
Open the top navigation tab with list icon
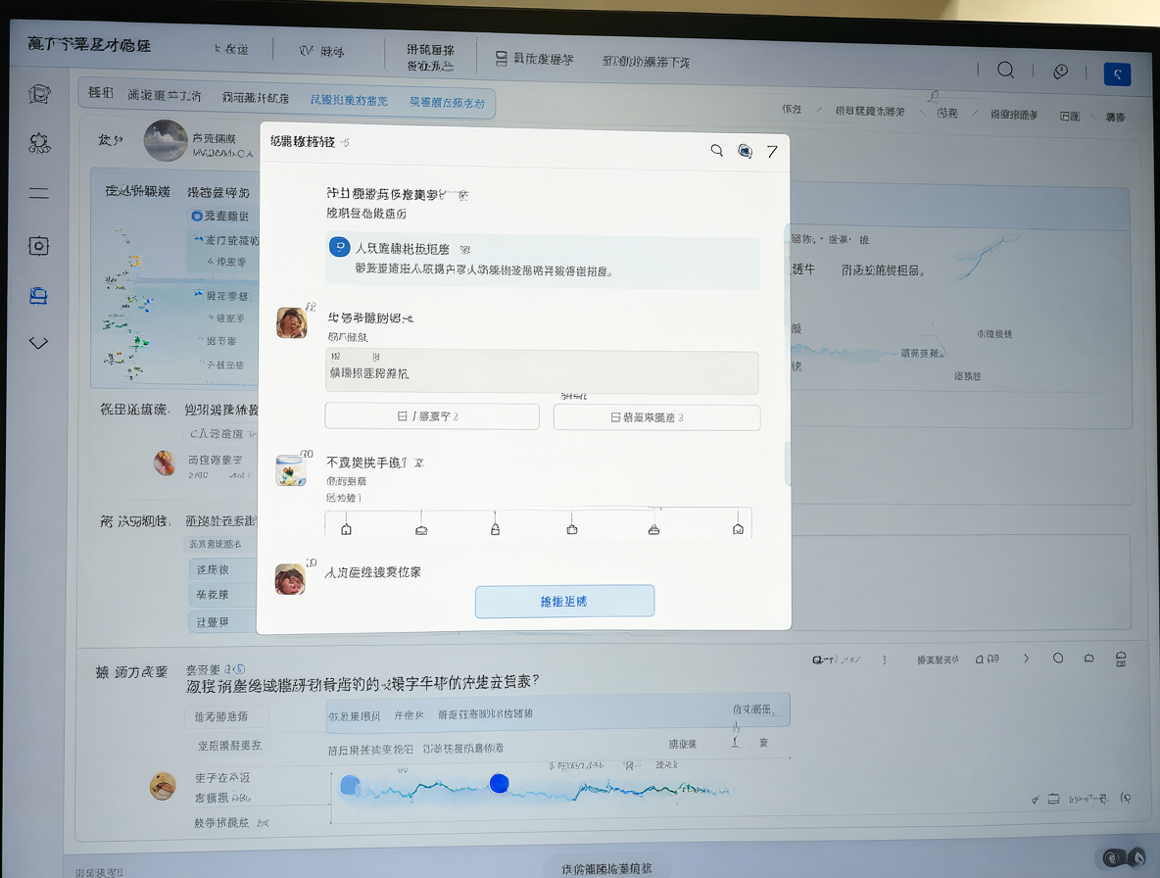pyautogui.click(x=533, y=59)
